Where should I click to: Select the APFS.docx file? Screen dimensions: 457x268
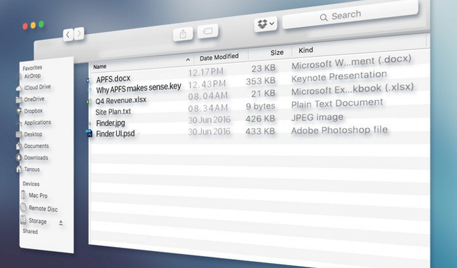[x=113, y=79]
